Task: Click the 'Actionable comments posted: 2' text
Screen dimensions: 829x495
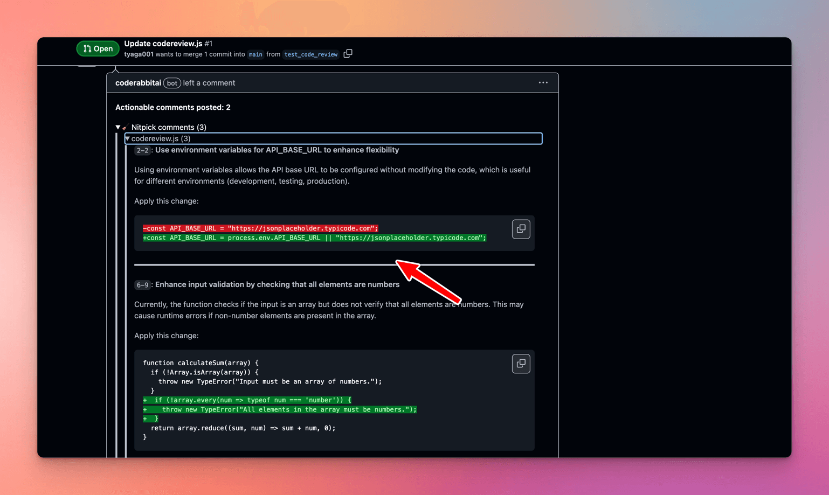Action: pyautogui.click(x=173, y=107)
